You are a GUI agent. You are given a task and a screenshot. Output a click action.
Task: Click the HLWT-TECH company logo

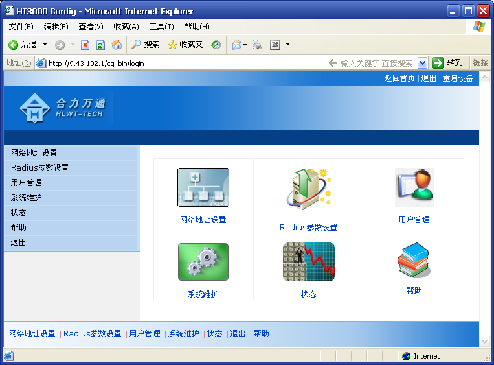coord(62,108)
